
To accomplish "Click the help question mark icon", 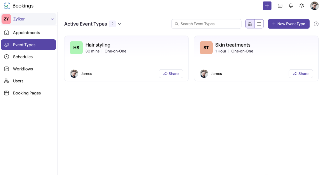I will pyautogui.click(x=316, y=24).
